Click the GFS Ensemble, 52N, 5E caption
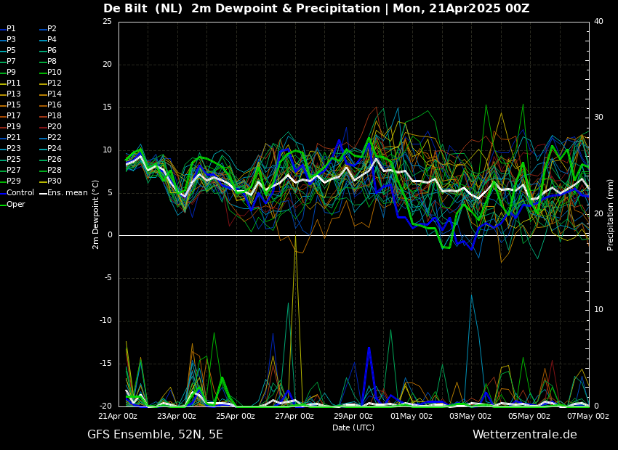The height and width of the screenshot is (450, 618). [x=156, y=435]
